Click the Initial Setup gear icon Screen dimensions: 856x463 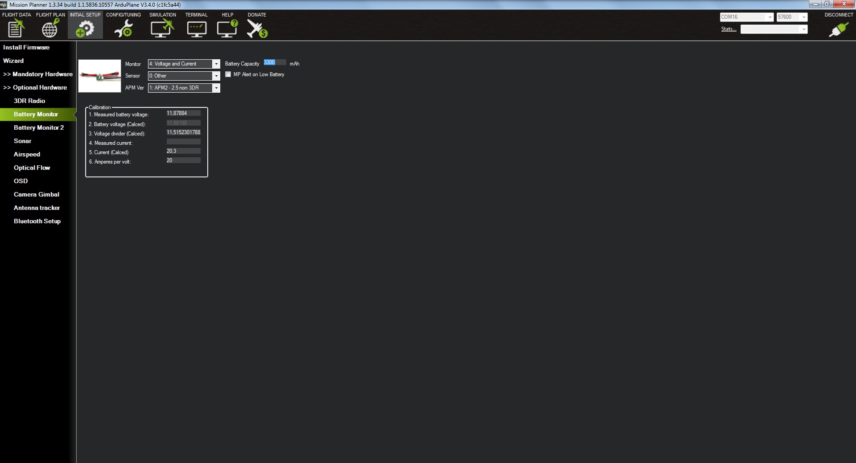tap(85, 29)
